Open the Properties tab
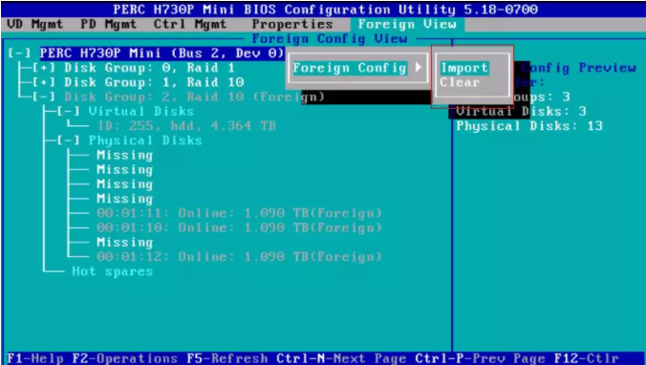This screenshot has width=646, height=365. click(292, 24)
